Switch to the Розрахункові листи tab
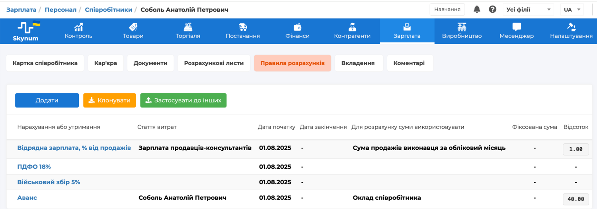597x209 pixels. [214, 63]
